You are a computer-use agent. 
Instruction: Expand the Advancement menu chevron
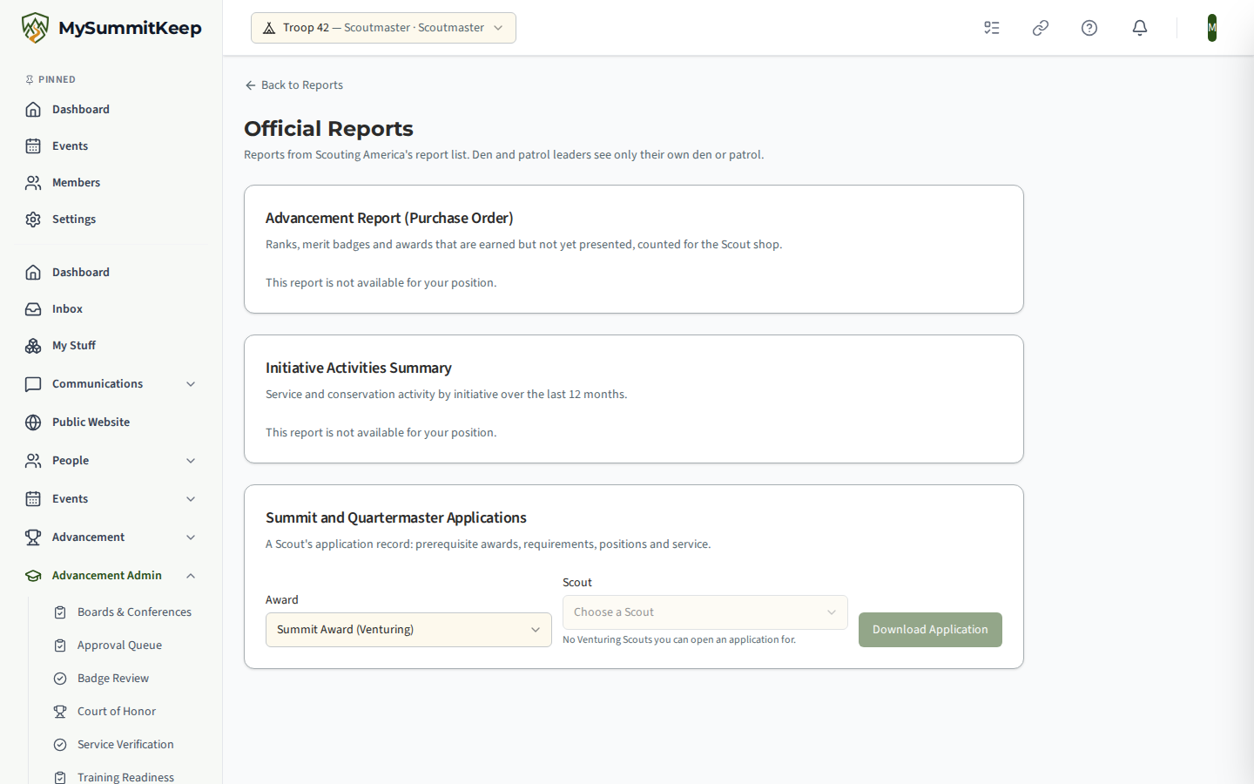[191, 537]
